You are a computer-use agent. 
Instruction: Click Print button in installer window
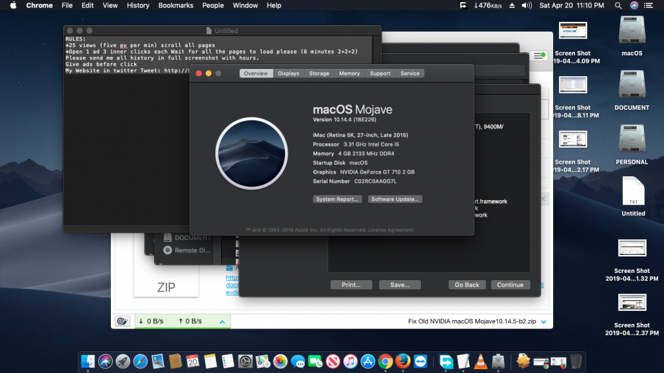[351, 285]
